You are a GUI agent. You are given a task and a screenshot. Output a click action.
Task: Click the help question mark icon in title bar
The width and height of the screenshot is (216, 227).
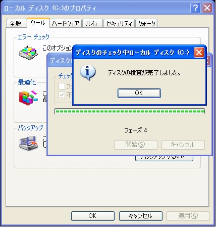pos(195,8)
